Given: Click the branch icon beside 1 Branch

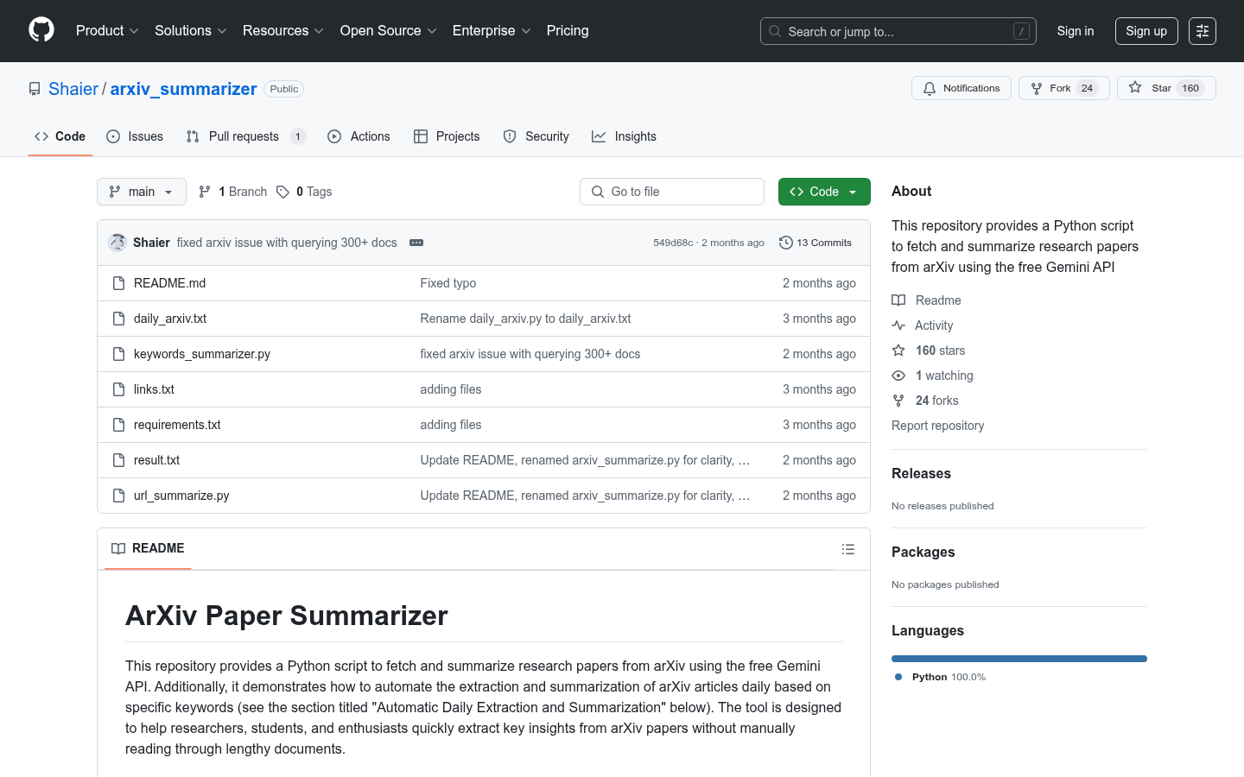Looking at the screenshot, I should pos(205,192).
